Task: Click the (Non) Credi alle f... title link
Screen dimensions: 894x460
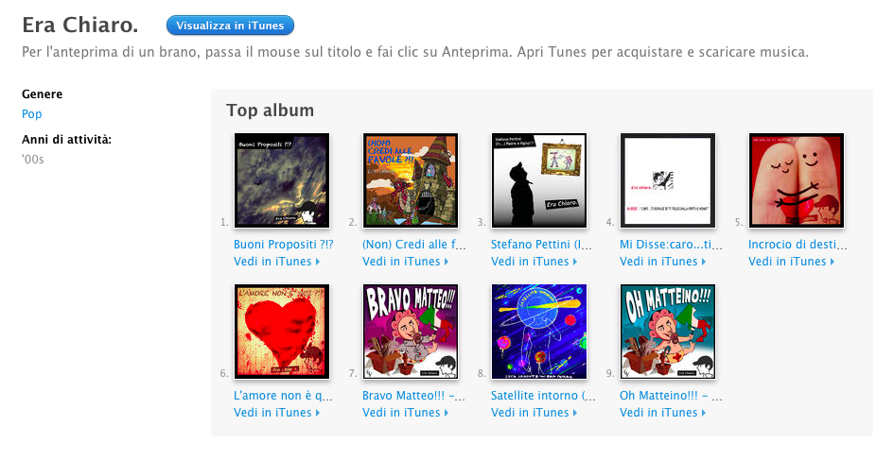Action: tap(414, 245)
